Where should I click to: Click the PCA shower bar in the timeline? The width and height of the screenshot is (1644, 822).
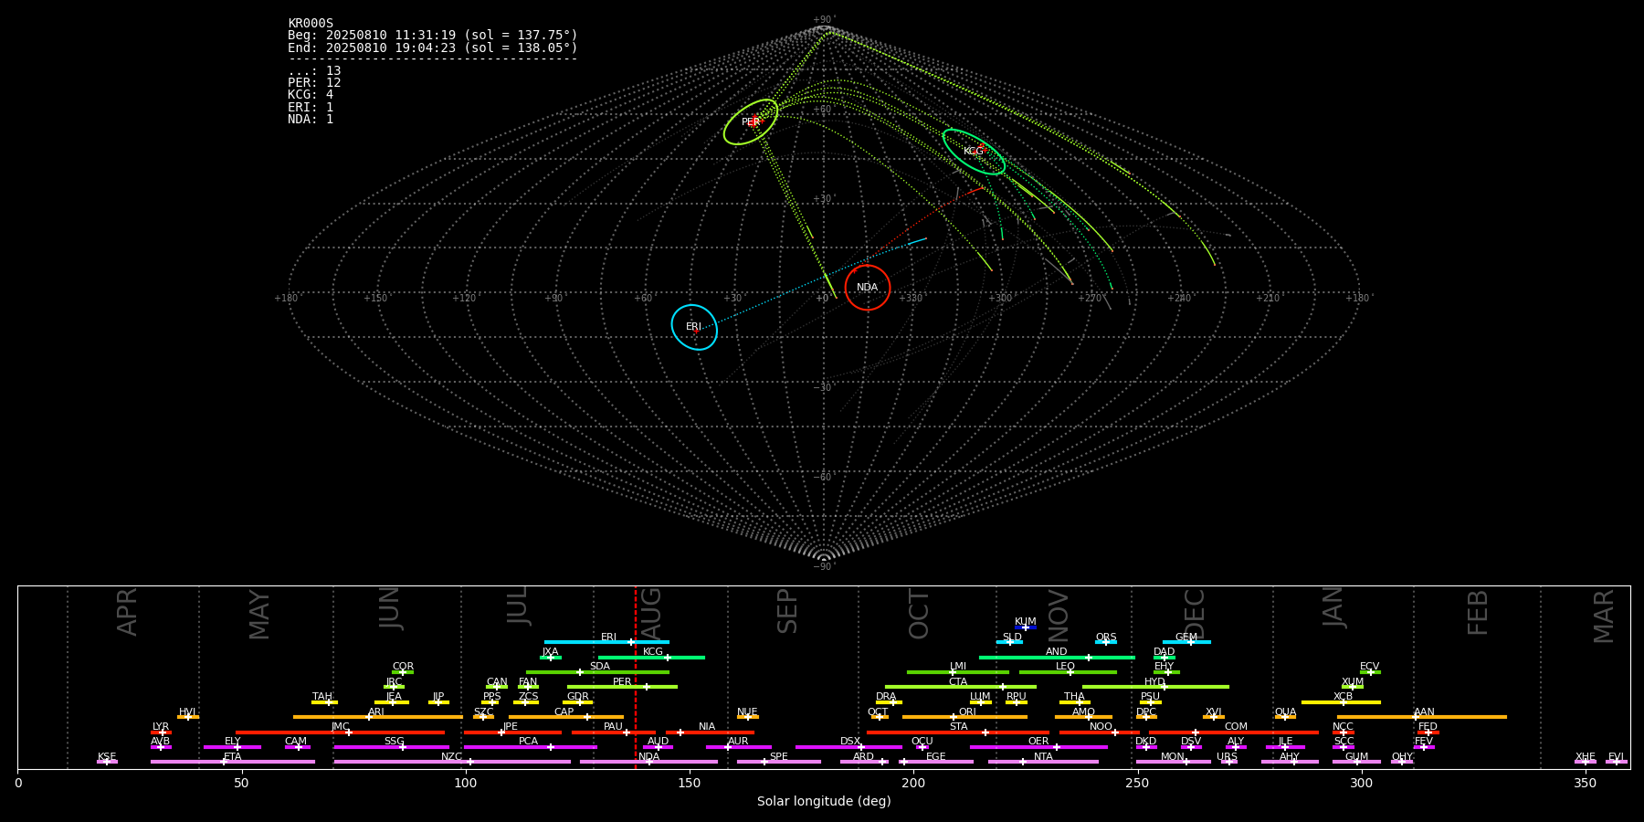coord(531,747)
